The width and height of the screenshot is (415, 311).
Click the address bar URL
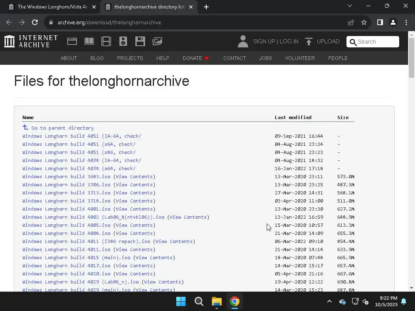click(x=109, y=23)
